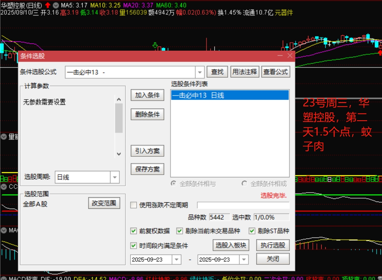Screen dimensions: 382x280
Task: Expand the CCI indicator panel round icon
Action: coord(4,187)
